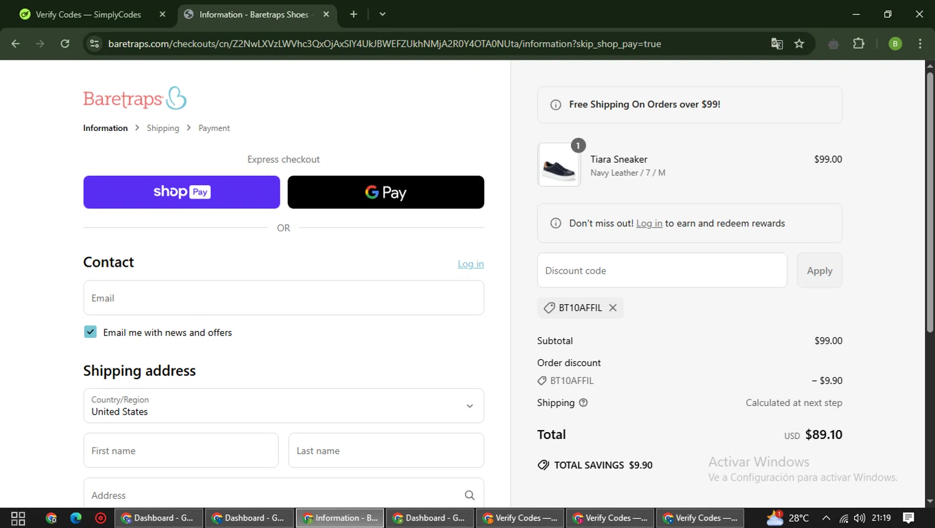Click the Chrome extension icon beside puzzle

pos(833,44)
